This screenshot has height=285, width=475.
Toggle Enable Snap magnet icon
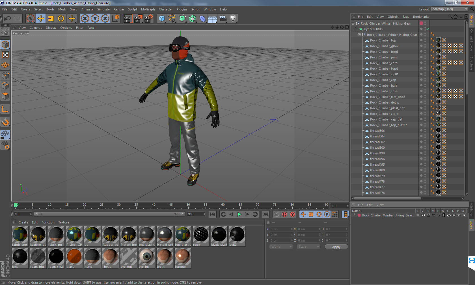pos(5,122)
